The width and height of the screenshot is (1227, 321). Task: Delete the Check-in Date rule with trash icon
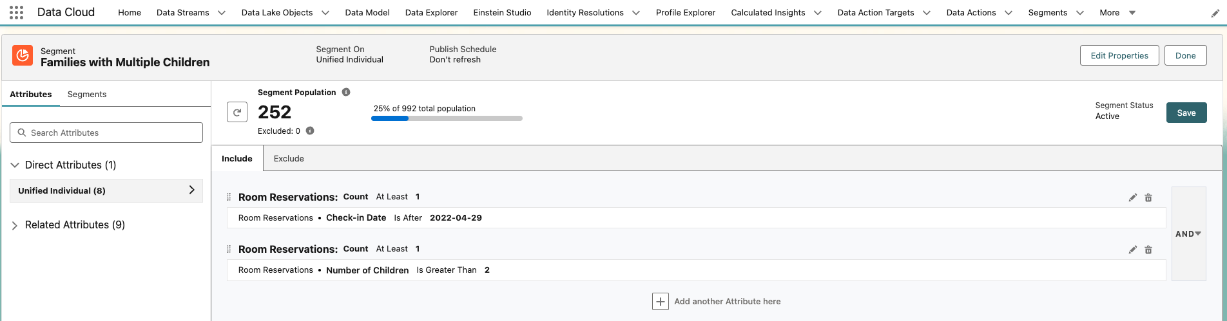1148,197
